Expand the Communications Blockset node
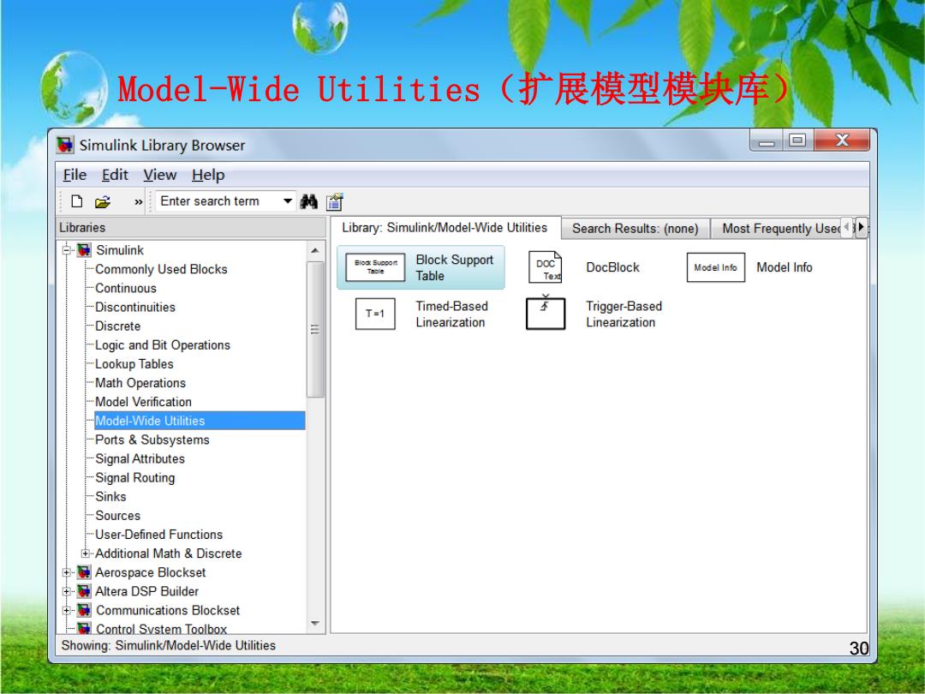Image resolution: width=925 pixels, height=694 pixels. [x=67, y=610]
